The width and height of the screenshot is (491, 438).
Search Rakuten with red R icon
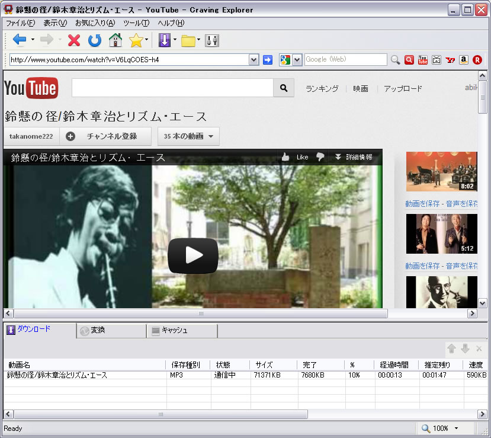477,59
